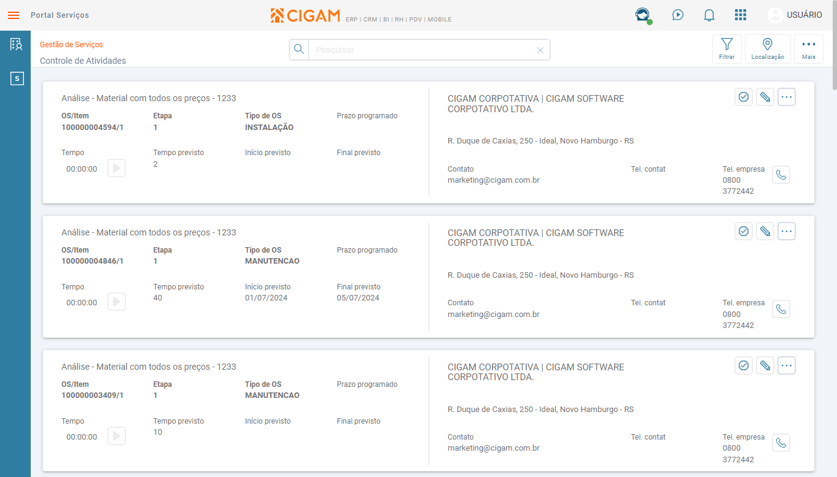This screenshot has height=477, width=837.
Task: Click the 05/07/2024 final previsto date
Action: [358, 298]
